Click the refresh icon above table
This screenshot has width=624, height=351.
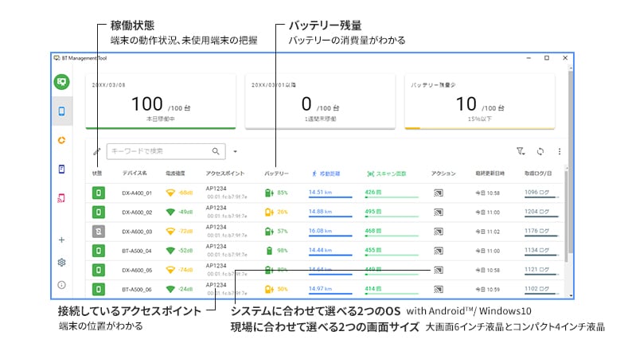coord(540,151)
